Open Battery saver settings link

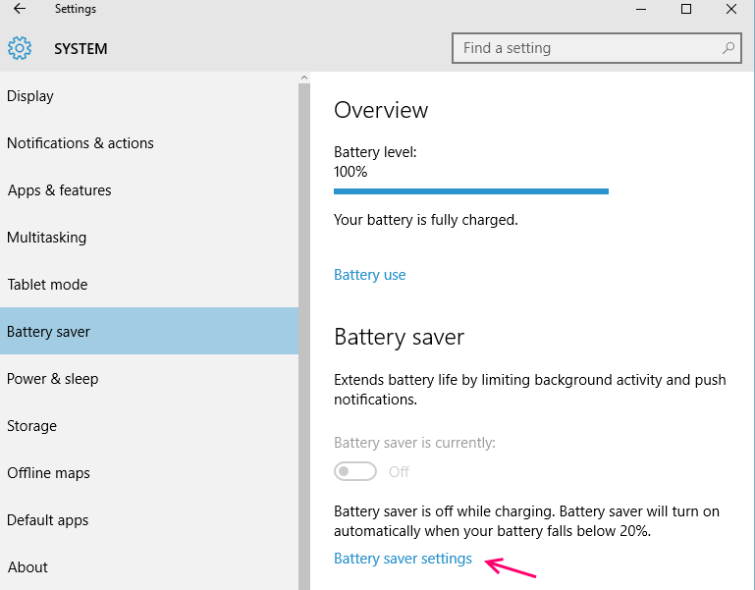pyautogui.click(x=403, y=559)
